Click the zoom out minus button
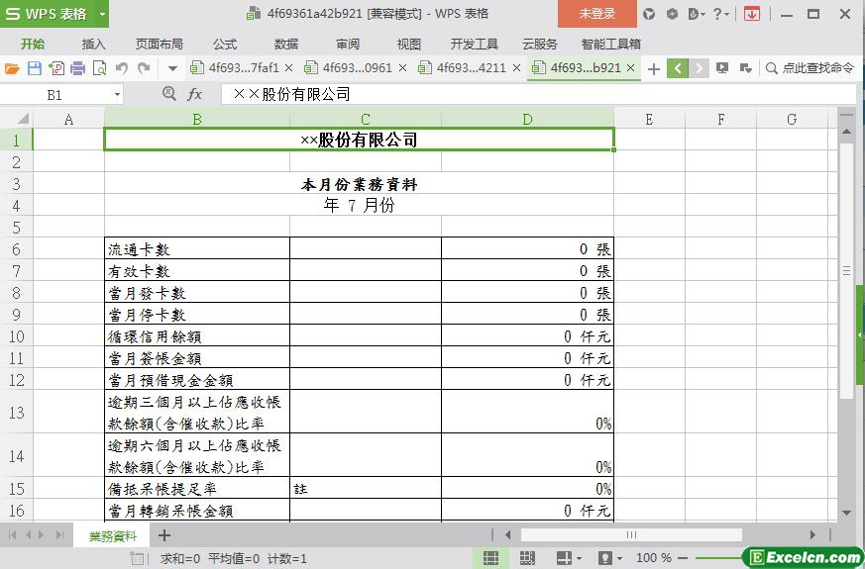The width and height of the screenshot is (865, 569). (x=683, y=558)
